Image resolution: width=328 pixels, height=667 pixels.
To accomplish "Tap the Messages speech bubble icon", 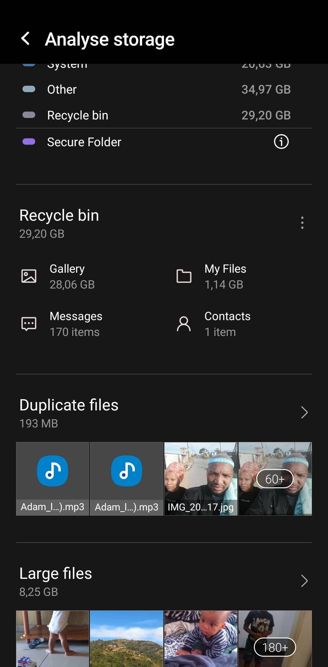I will 29,324.
